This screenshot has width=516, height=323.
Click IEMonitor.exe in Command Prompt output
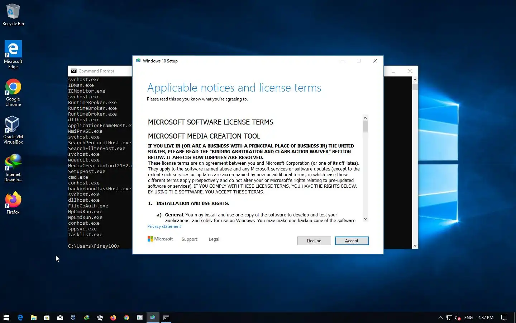pos(87,91)
